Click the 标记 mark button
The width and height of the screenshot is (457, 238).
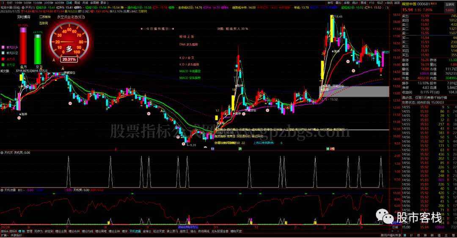tap(380, 3)
